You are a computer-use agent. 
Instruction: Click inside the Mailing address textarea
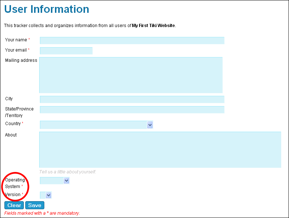(x=131, y=75)
